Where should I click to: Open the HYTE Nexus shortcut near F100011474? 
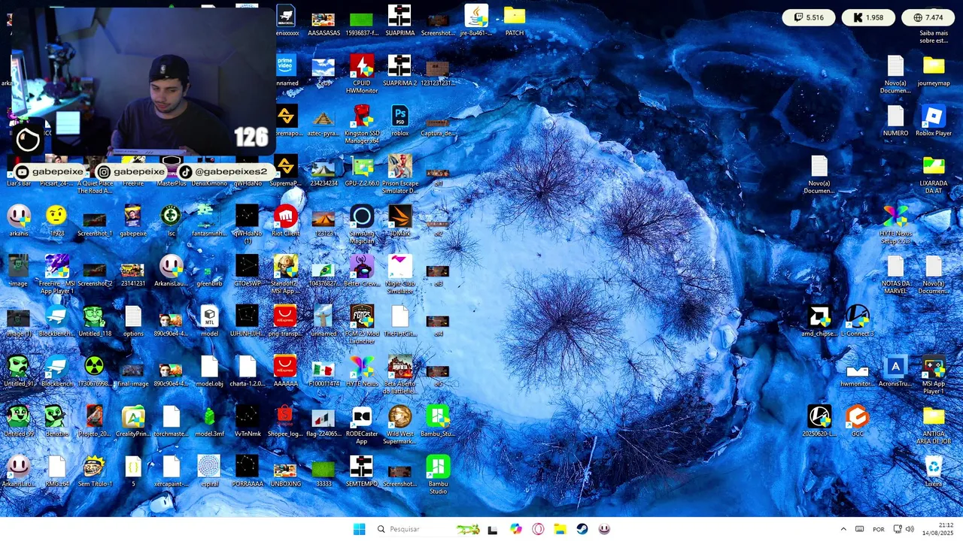(361, 371)
